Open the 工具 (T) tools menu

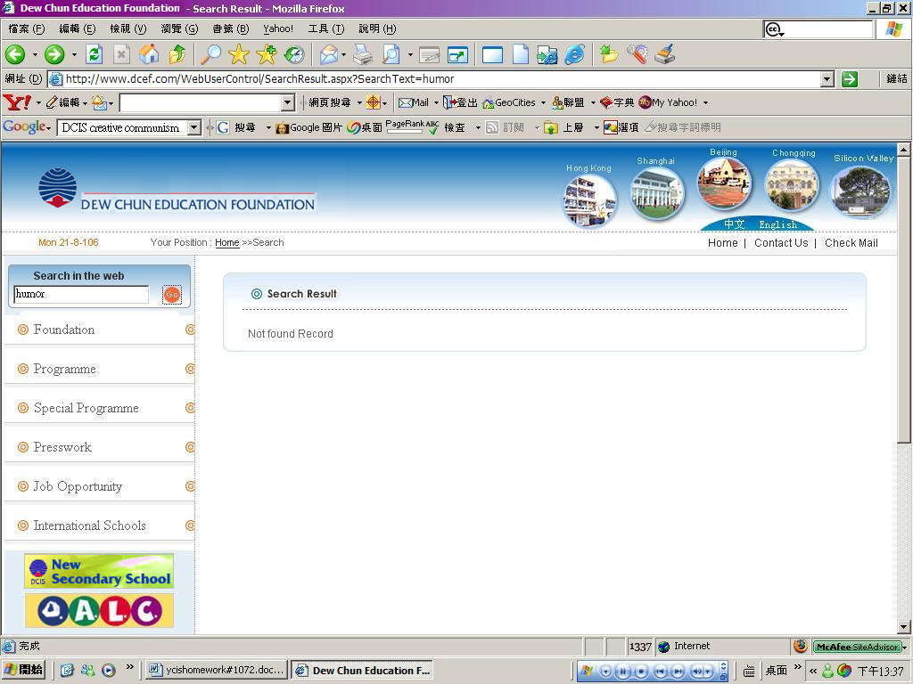[x=326, y=28]
